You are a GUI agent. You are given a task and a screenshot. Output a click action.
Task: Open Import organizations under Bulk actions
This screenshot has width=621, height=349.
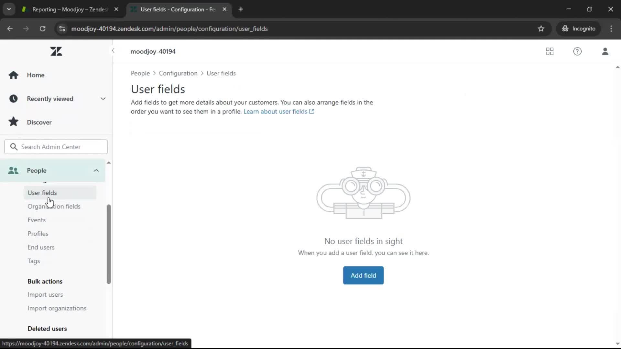click(57, 308)
